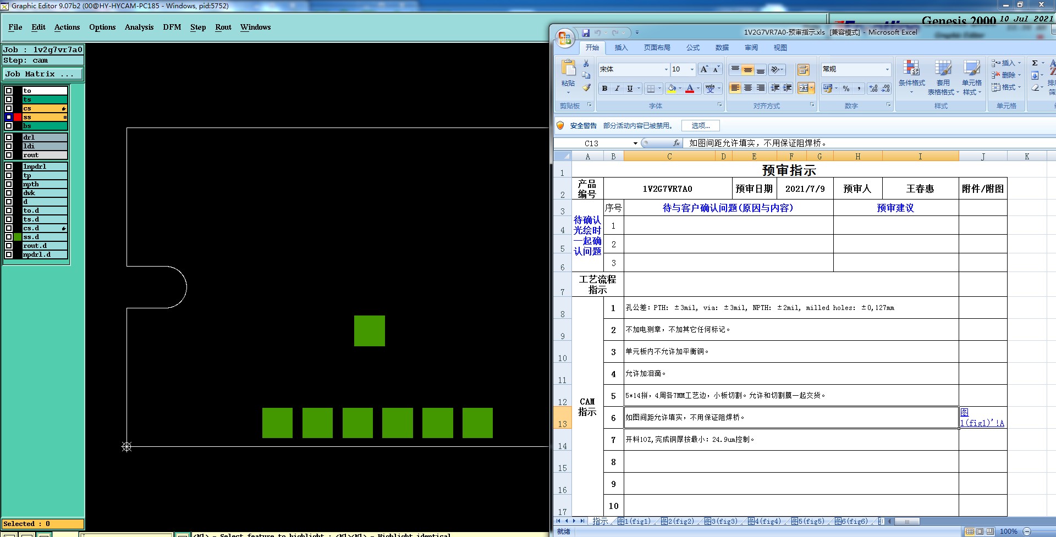Click the Excel formula bar text

click(x=758, y=143)
